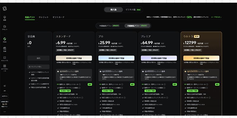Screen dimensions: 237x118
Task: Register for プレミア with 初回限定価格で登録 button
Action: pos(159,58)
